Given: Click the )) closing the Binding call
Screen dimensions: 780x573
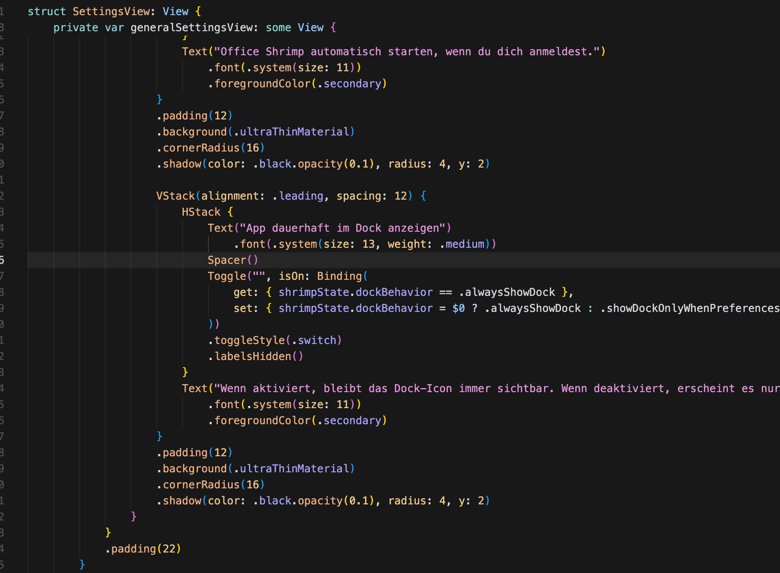Looking at the screenshot, I should point(214,324).
